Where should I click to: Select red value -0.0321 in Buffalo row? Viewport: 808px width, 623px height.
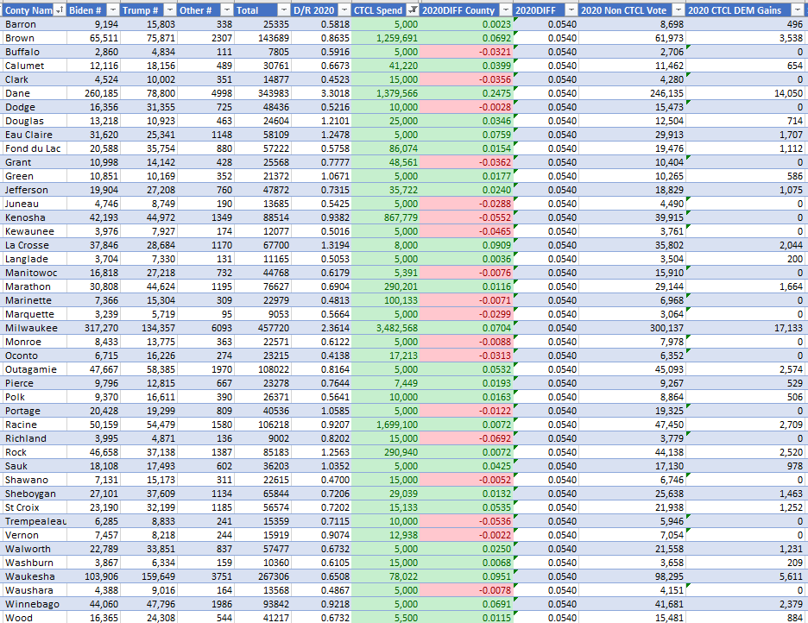pyautogui.click(x=466, y=52)
